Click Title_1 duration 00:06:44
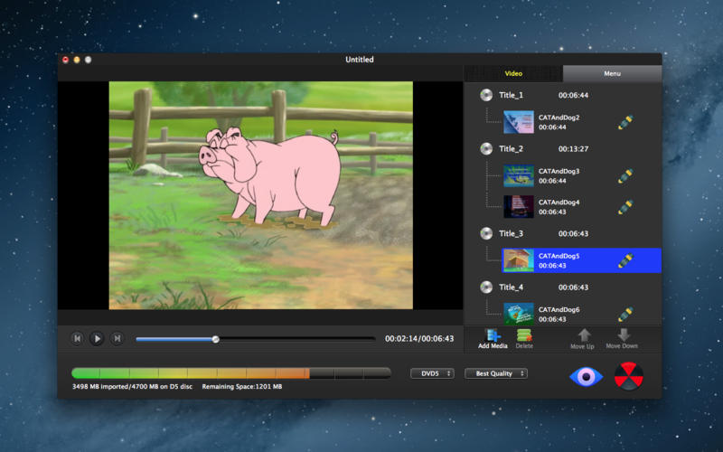Screen dimensions: 723x452 (573, 95)
